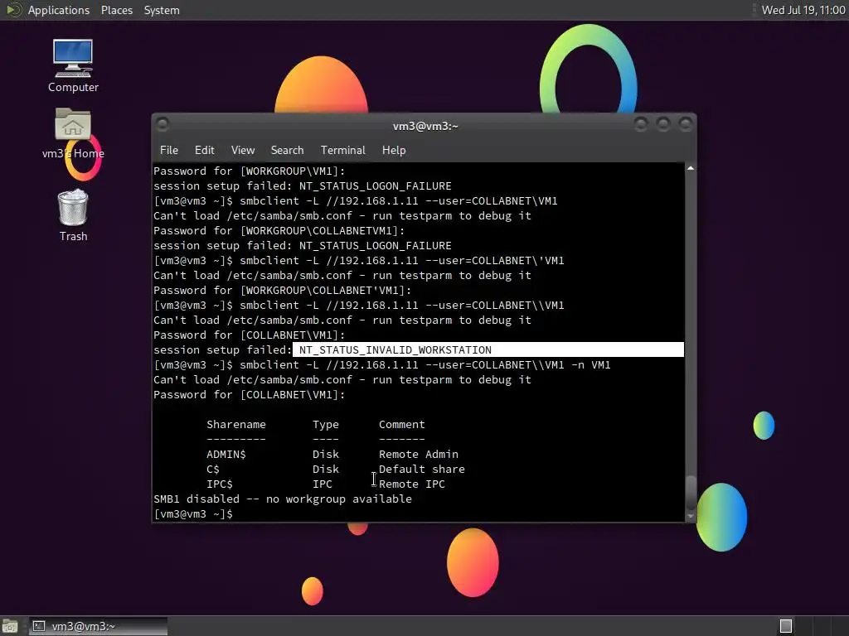
Task: Click the Default share comment
Action: tap(422, 469)
